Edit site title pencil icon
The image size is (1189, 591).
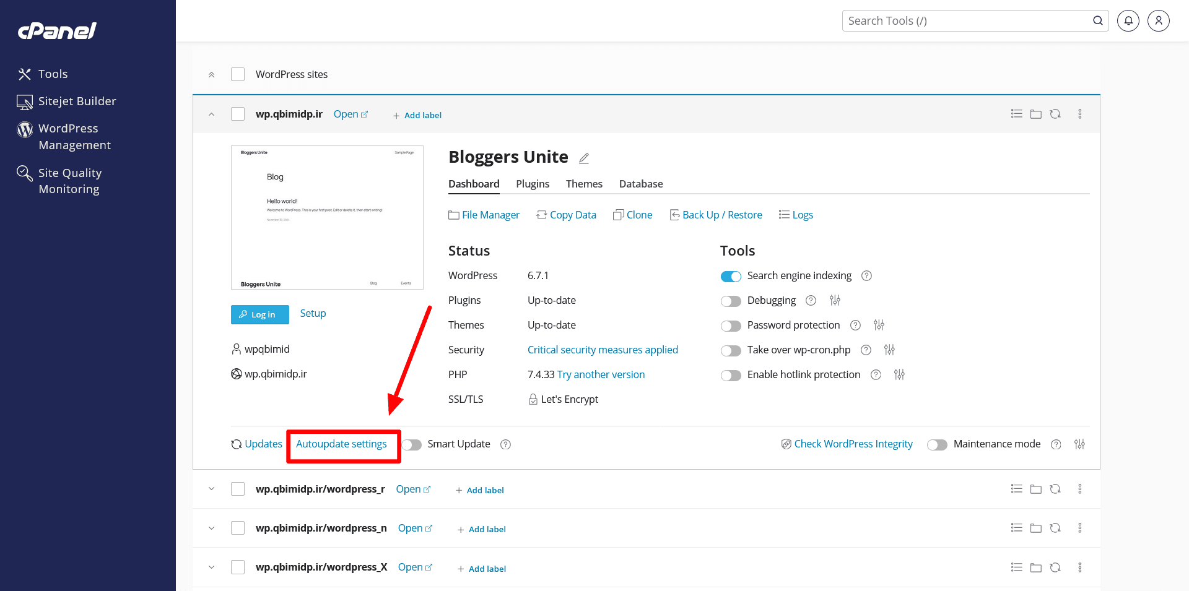(x=584, y=158)
